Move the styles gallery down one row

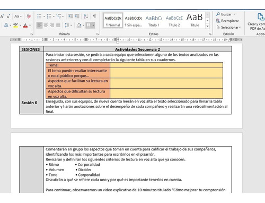point(207,21)
